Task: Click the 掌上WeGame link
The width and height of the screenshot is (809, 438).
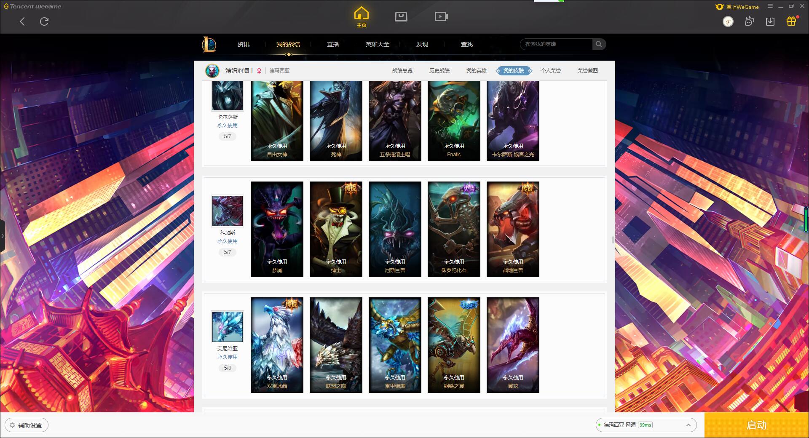Action: 737,7
